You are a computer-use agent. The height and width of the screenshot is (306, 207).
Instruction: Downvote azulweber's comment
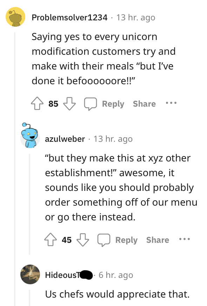pos(82,240)
